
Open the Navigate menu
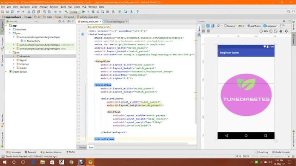25,7
